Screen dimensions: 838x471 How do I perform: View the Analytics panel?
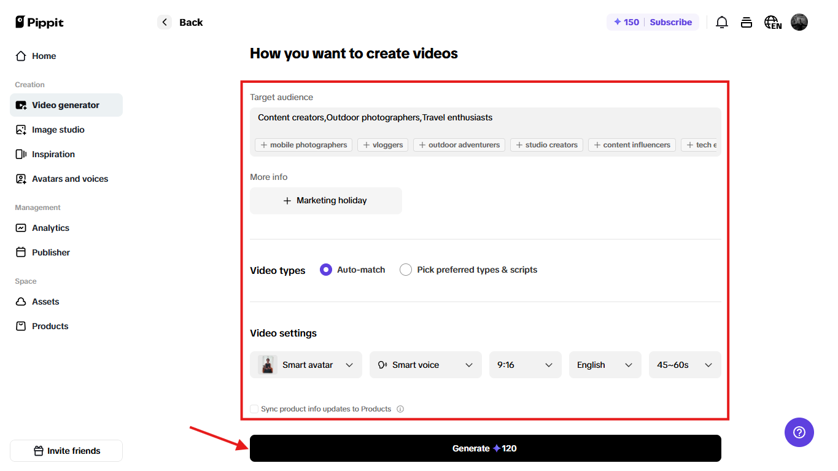[x=50, y=228]
